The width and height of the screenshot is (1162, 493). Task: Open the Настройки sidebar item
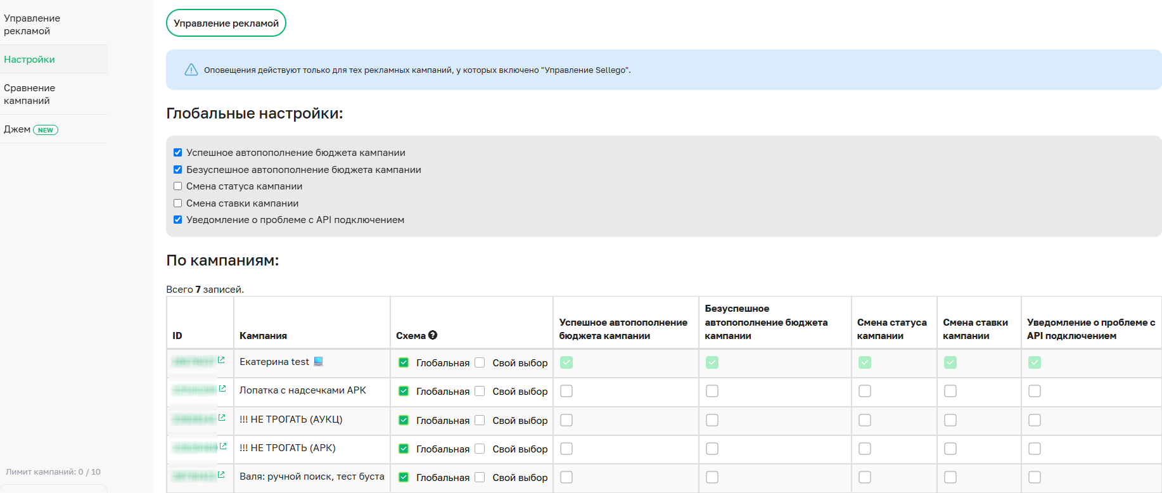pos(29,60)
